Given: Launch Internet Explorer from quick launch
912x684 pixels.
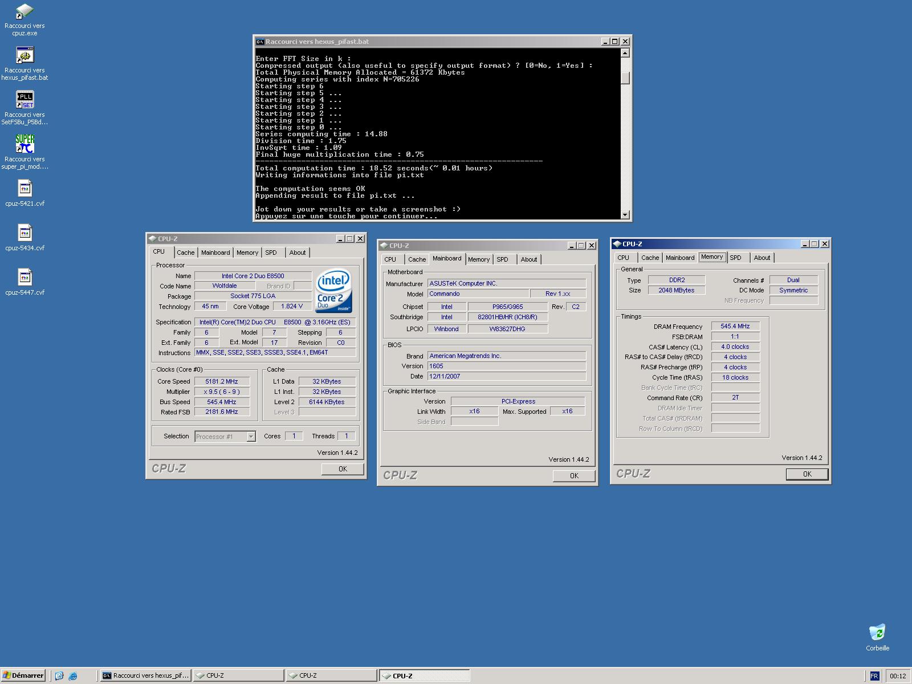Looking at the screenshot, I should click(x=73, y=676).
